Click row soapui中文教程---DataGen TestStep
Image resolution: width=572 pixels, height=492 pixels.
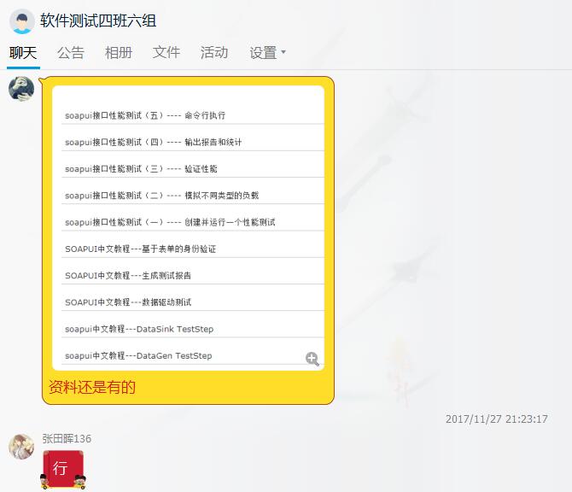click(x=193, y=355)
